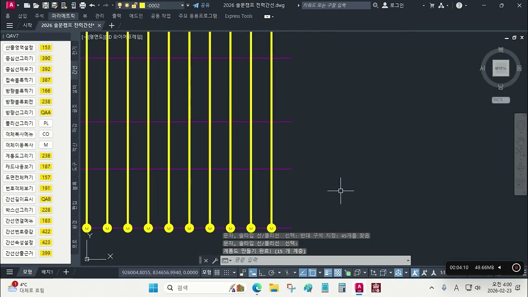The image size is (528, 297).
Task: Open the file tab hamburger menu
Action: pyautogui.click(x=9, y=26)
